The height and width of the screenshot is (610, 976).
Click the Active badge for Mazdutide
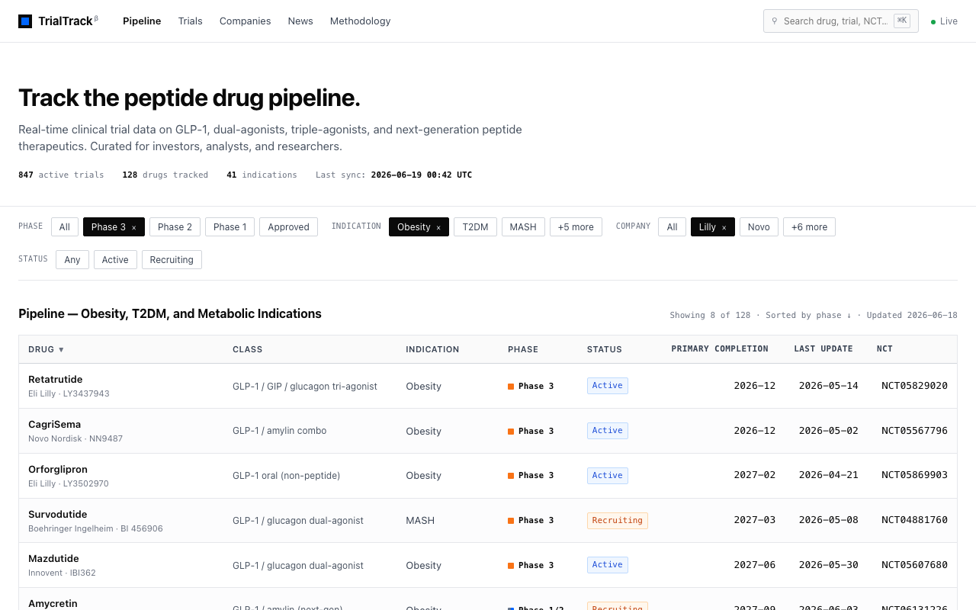(608, 565)
